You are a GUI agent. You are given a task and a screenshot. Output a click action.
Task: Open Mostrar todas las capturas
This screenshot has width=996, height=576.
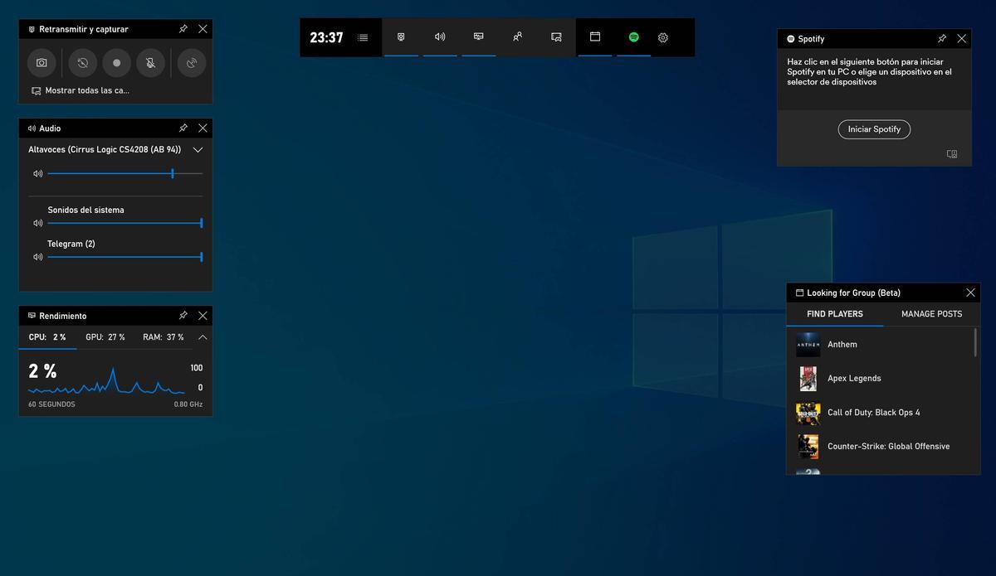[x=80, y=89]
